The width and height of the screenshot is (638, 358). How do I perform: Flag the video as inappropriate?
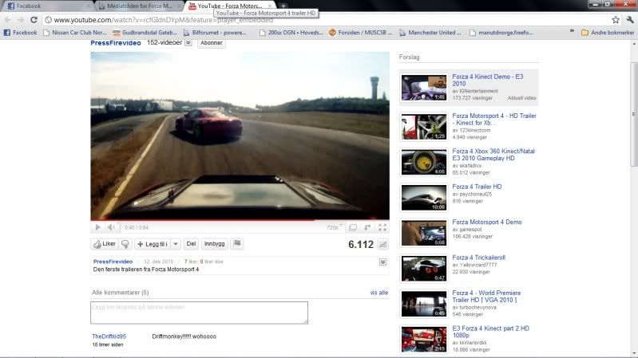(x=237, y=244)
